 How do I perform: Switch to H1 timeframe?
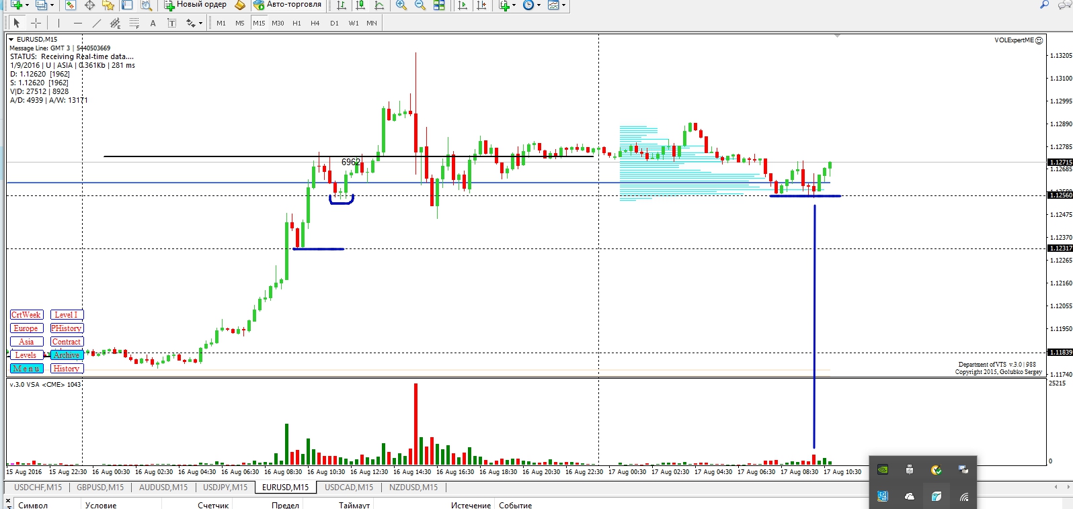296,23
